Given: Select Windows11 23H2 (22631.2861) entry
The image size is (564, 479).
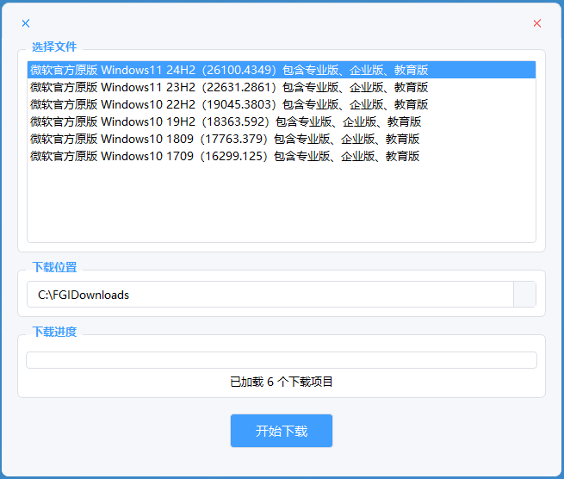Looking at the screenshot, I should [x=229, y=87].
